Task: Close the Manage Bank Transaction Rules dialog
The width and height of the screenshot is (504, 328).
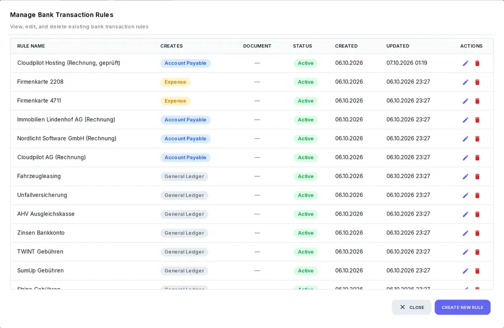Action: pos(412,307)
